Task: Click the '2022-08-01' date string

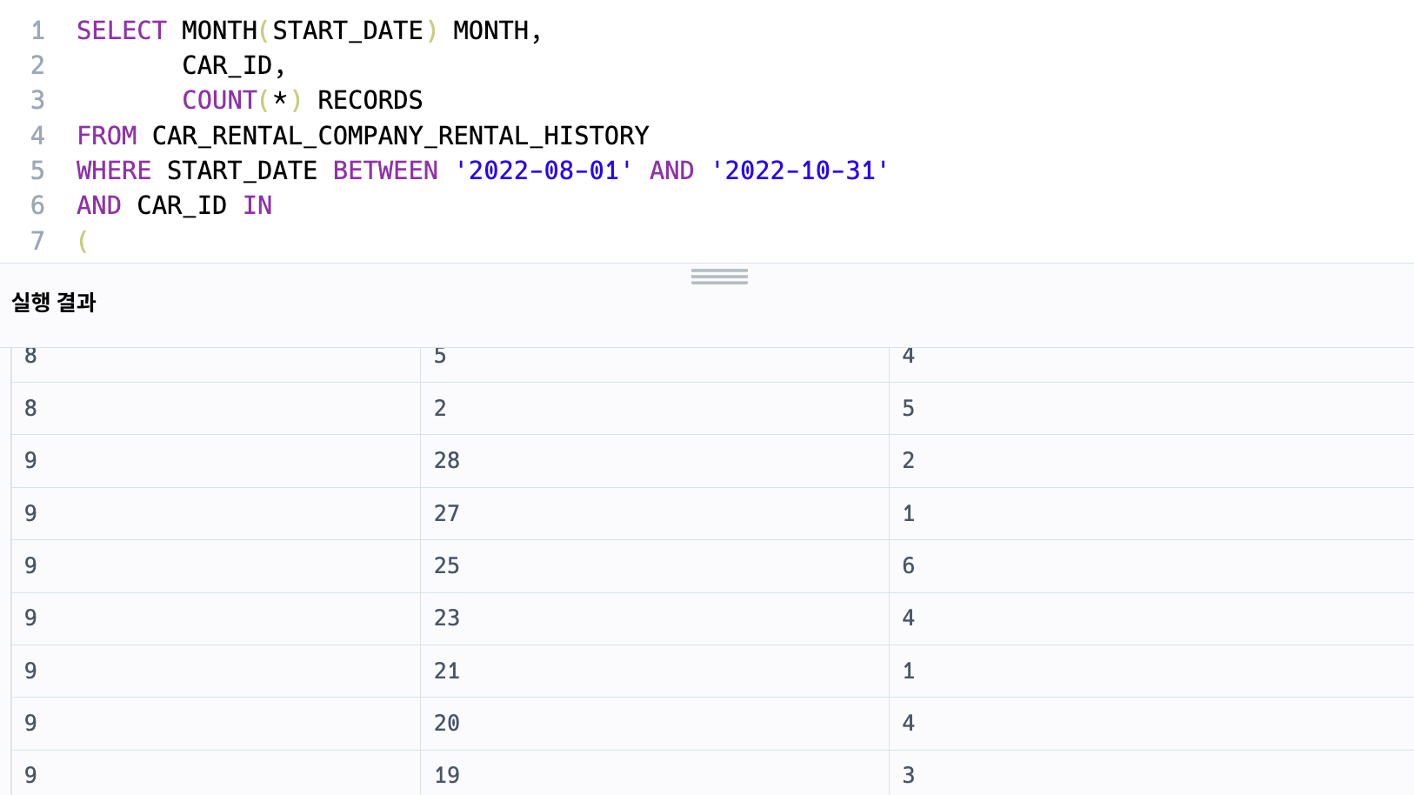Action: coord(544,170)
